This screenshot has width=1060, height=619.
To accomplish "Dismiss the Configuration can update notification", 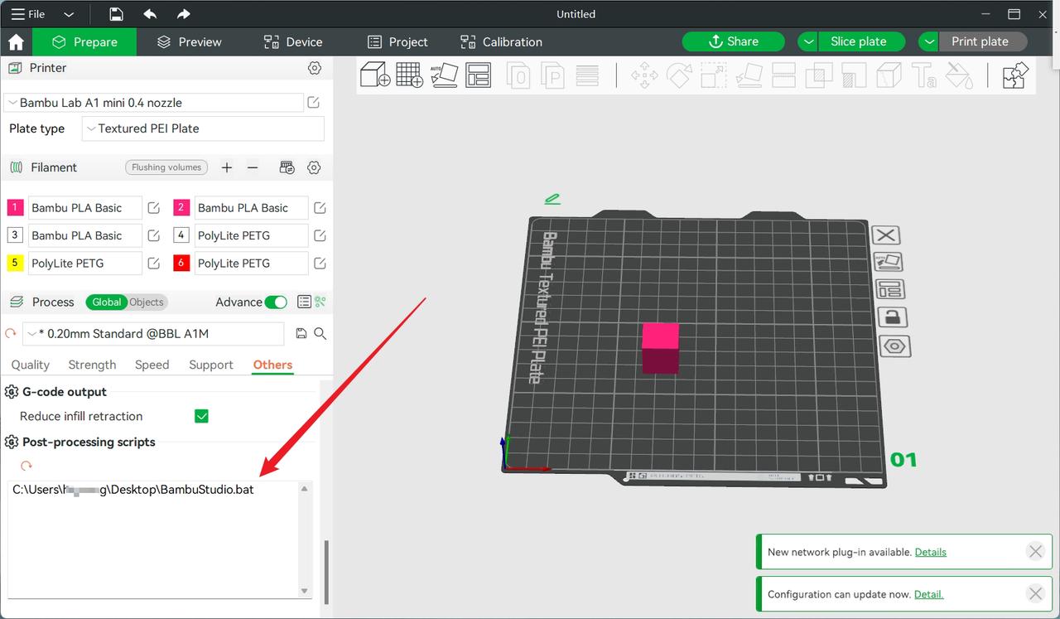I will [x=1035, y=593].
